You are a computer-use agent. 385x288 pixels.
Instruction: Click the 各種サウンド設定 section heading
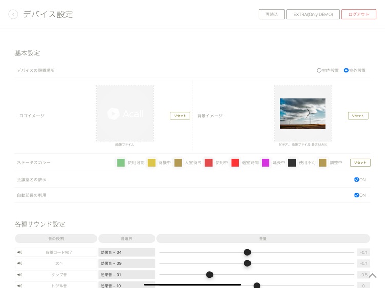coord(40,224)
